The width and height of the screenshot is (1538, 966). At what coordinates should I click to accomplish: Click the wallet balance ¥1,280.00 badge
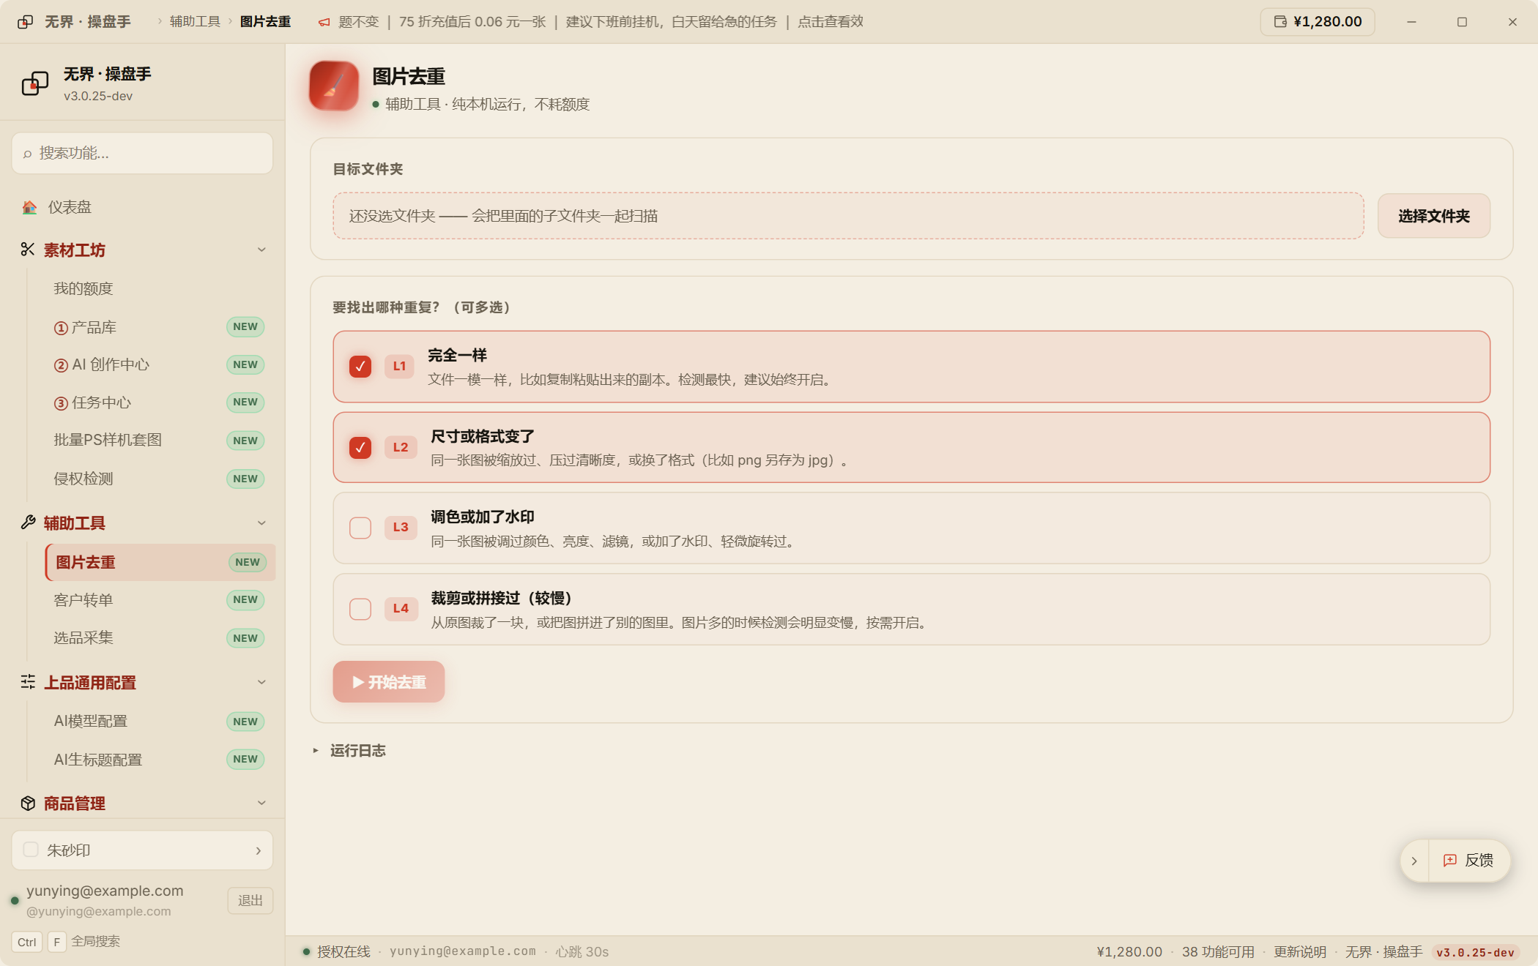tap(1317, 22)
